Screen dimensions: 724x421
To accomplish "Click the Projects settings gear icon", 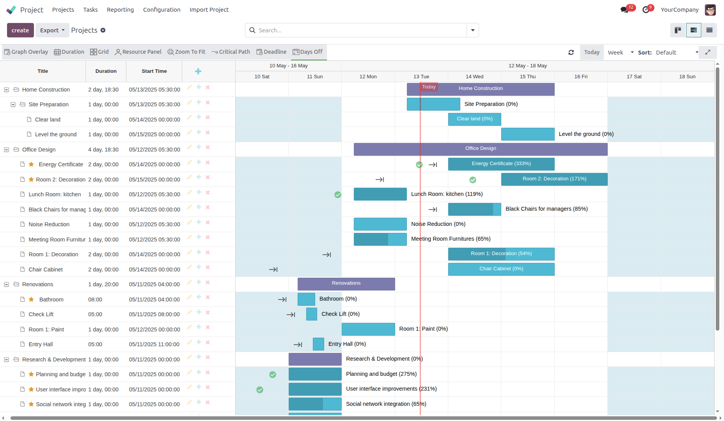I will pos(103,30).
